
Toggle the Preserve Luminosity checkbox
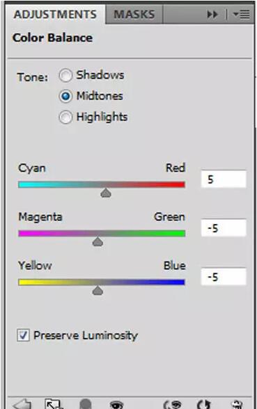point(23,335)
